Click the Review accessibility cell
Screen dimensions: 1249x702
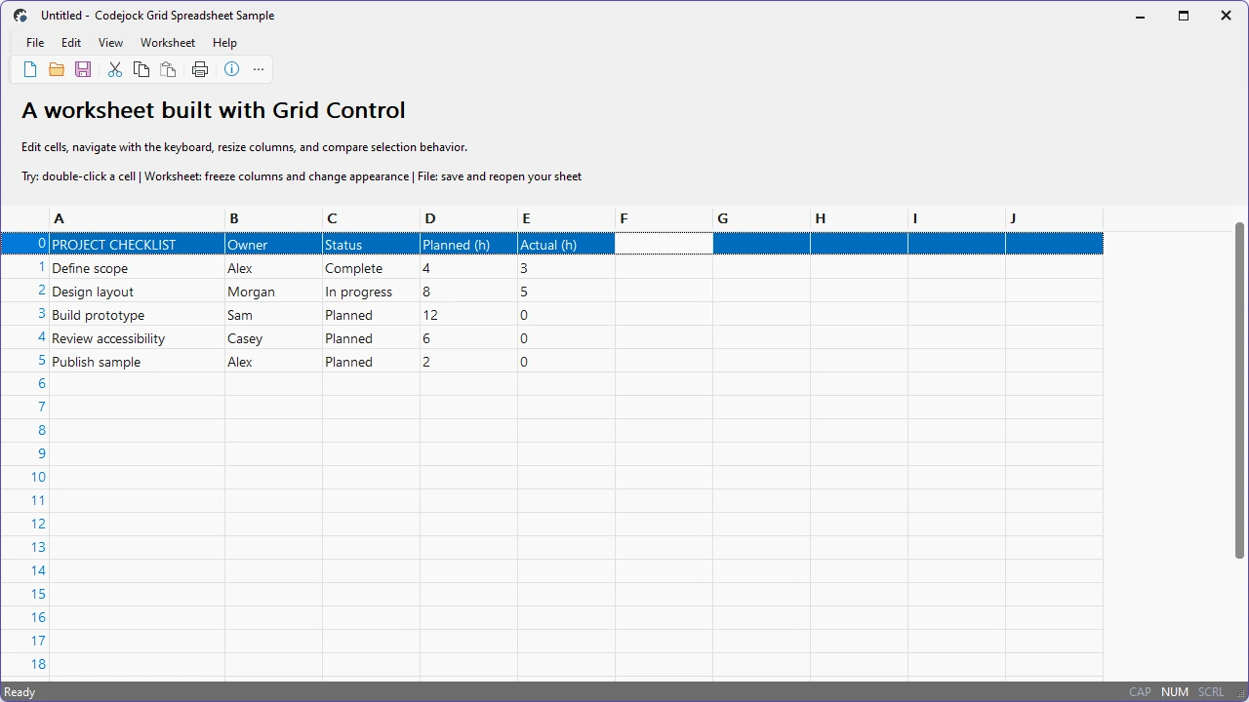(137, 337)
